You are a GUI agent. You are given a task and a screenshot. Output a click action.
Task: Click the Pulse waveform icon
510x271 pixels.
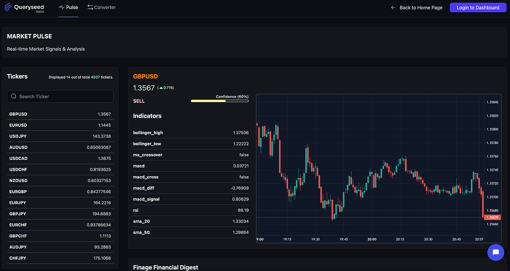(62, 8)
